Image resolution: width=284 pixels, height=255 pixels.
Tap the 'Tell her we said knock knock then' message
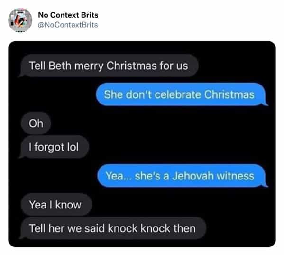[x=113, y=228]
